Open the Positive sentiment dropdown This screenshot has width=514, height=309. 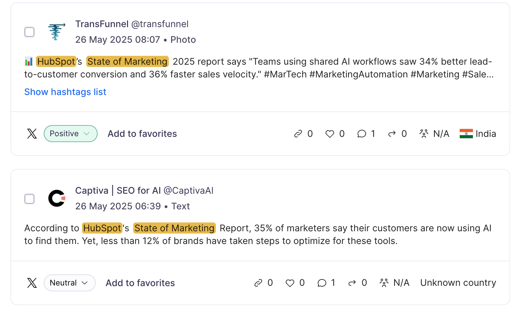(71, 134)
